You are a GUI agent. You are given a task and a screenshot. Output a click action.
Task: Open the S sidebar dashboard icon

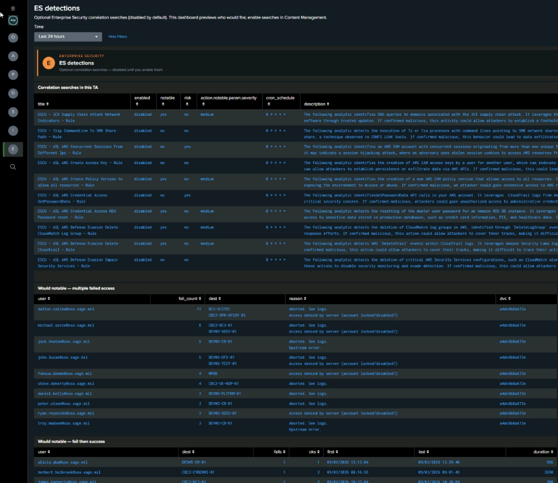pos(13,112)
